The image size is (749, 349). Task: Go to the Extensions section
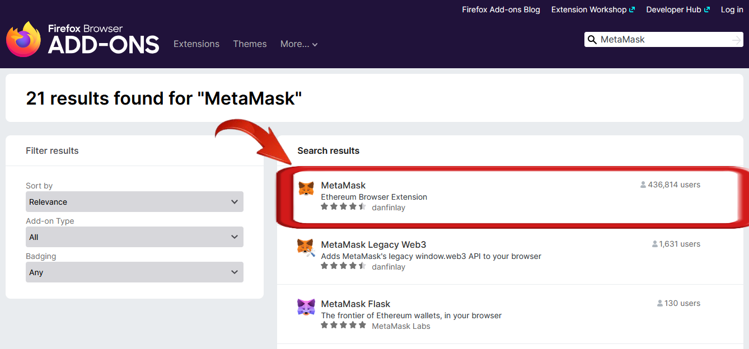click(196, 44)
